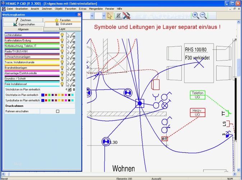The image size is (242, 180).
Task: Toggle the light bulb for Schwachstromanlagen layer
Action: 62,57
